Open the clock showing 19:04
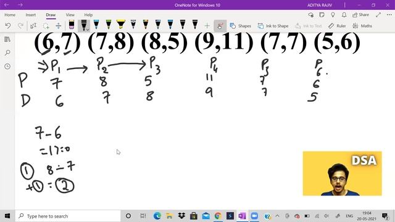The image size is (395, 222). [x=367, y=216]
